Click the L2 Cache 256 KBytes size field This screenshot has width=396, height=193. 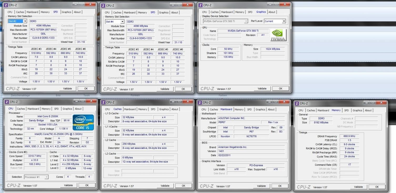(137, 144)
